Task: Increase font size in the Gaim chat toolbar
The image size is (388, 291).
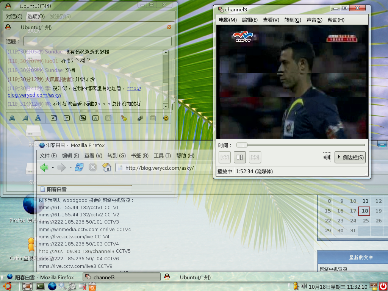Action: pos(54,118)
